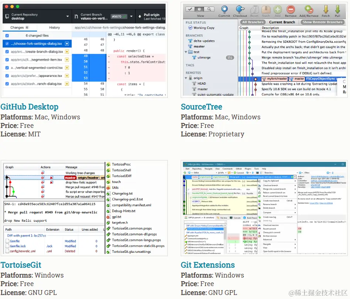Open the Git Extensions title link
This screenshot has width=350, height=299.
coord(208,265)
